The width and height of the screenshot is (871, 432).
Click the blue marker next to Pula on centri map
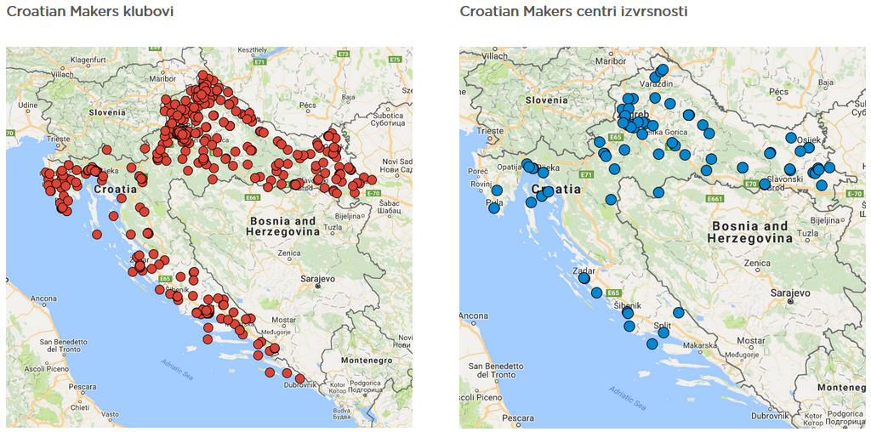coord(494,208)
